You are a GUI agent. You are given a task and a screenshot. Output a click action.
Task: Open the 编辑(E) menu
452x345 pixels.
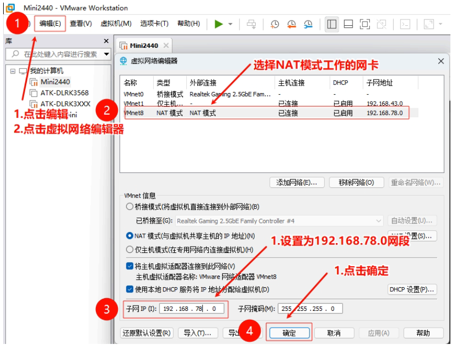point(50,24)
